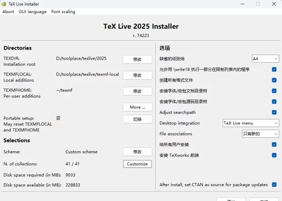The image size is (282, 201).
Task: Toggle 安装字体/宏包文档目录树 checkbox
Action: click(274, 91)
